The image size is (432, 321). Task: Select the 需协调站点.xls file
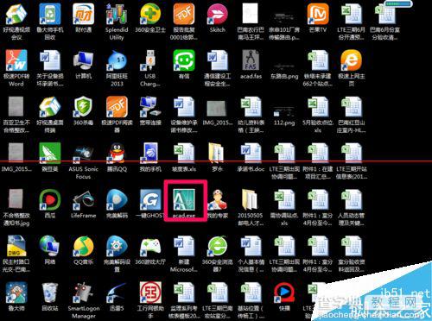(284, 200)
